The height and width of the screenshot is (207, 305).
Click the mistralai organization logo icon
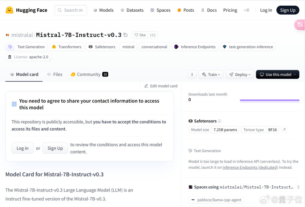(7, 35)
